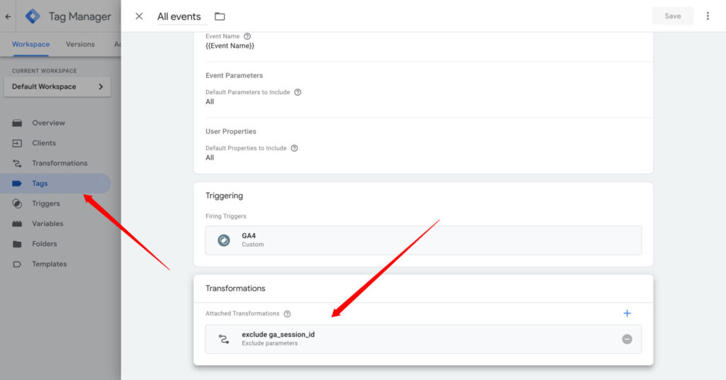This screenshot has height=380, width=726.
Task: Switch to the Workspace tab
Action: pyautogui.click(x=30, y=44)
